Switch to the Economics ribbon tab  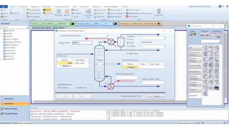pyautogui.click(x=23, y=6)
